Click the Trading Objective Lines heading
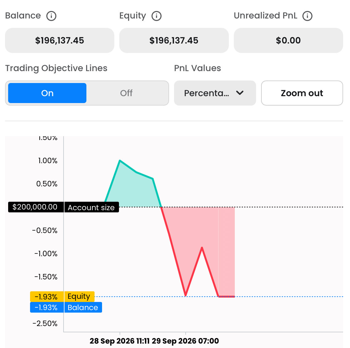 coord(56,68)
